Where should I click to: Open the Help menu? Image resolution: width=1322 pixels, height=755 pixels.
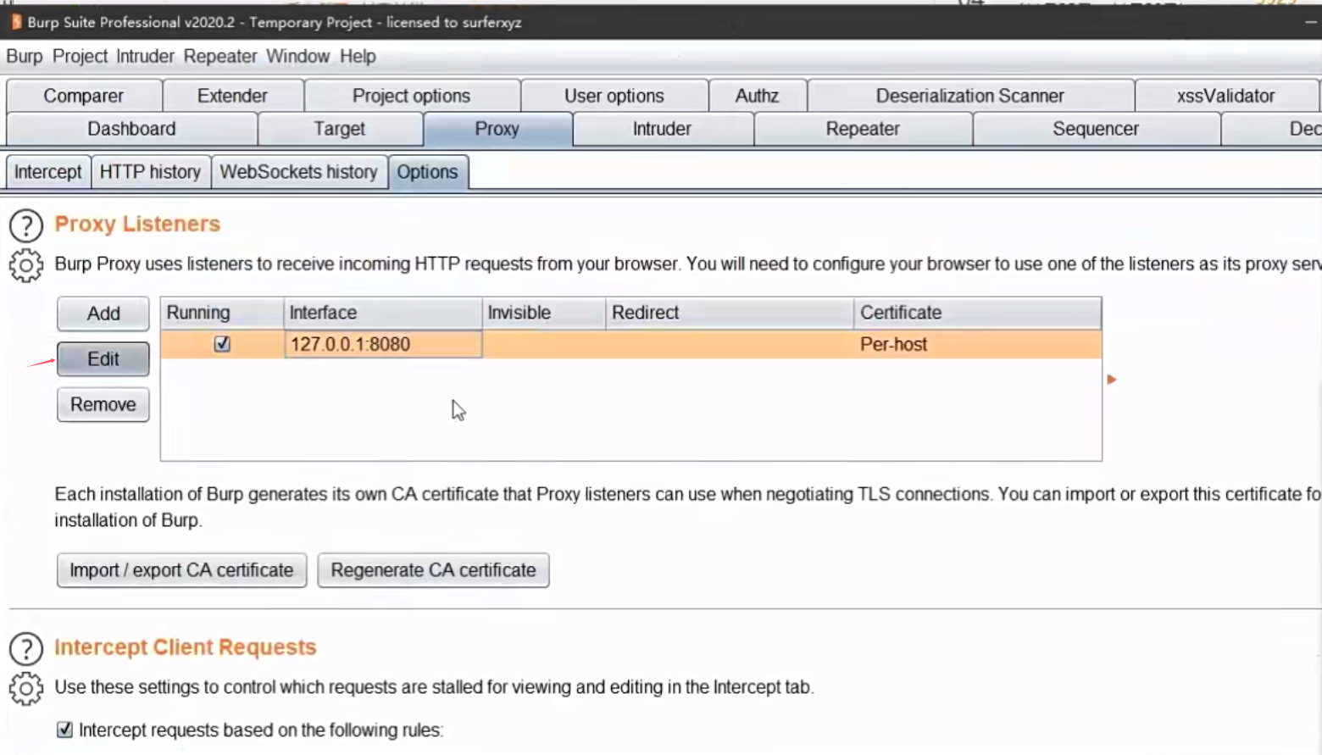[358, 56]
